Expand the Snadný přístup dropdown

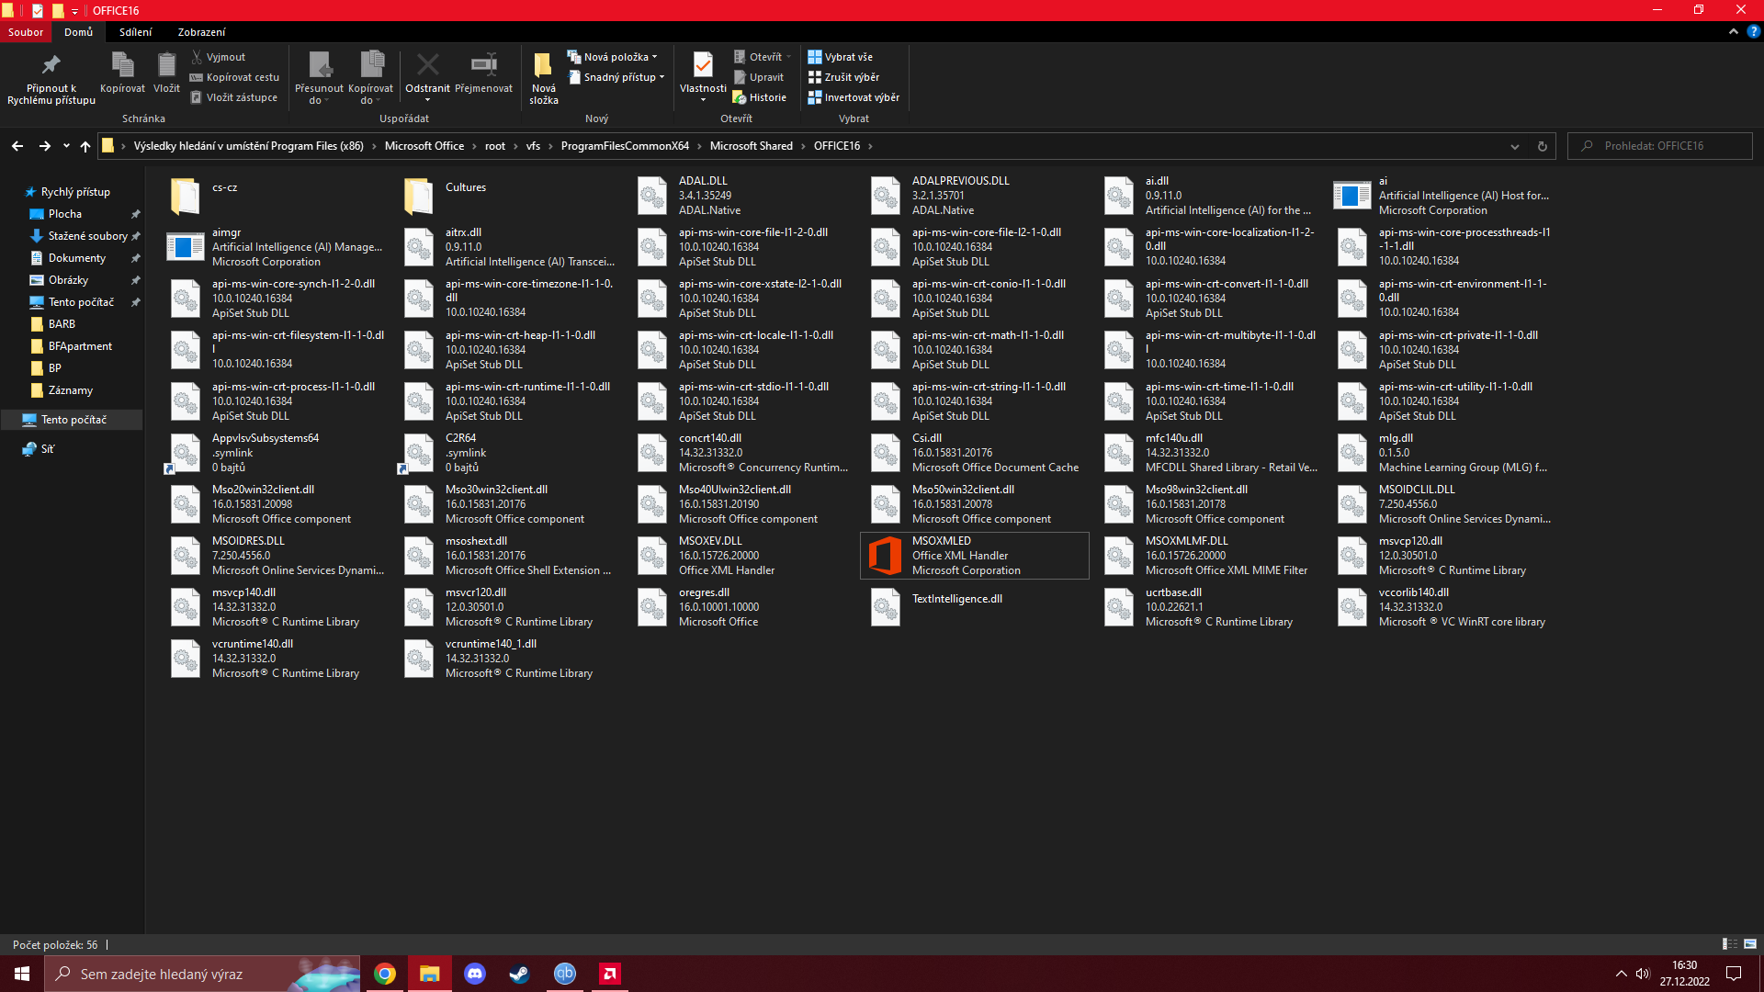point(616,77)
